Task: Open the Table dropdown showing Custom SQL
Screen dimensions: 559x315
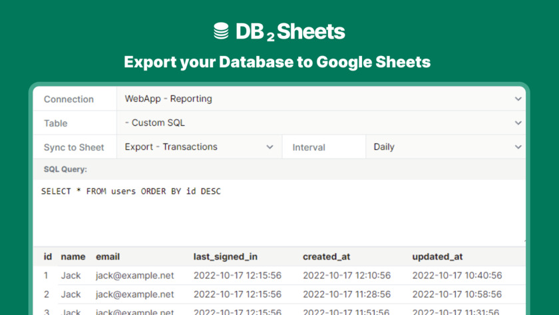Action: [321, 123]
